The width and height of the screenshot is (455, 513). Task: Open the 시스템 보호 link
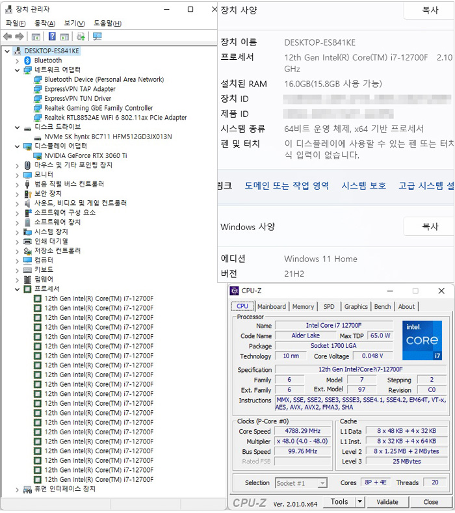point(364,186)
